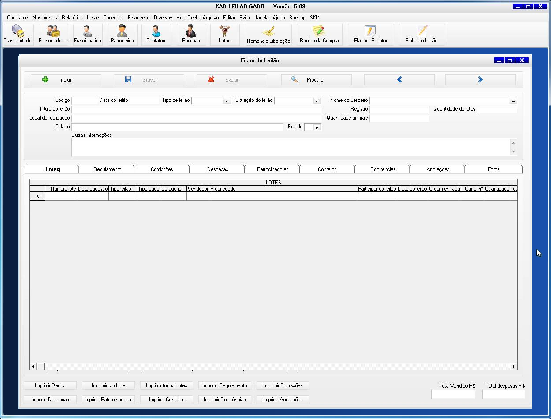
Task: Open the Relatórios menu
Action: (72, 18)
